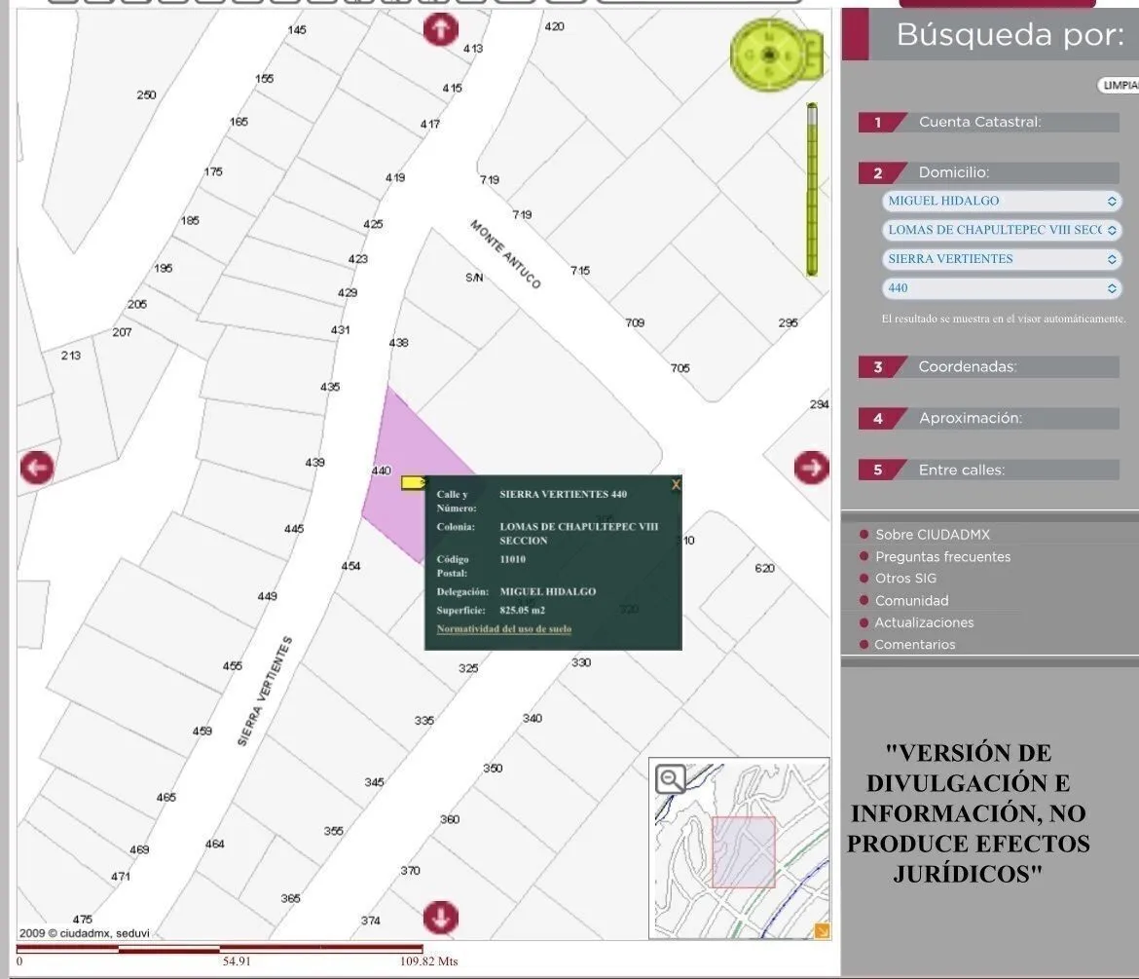Expand the Domicilio search section

[988, 173]
